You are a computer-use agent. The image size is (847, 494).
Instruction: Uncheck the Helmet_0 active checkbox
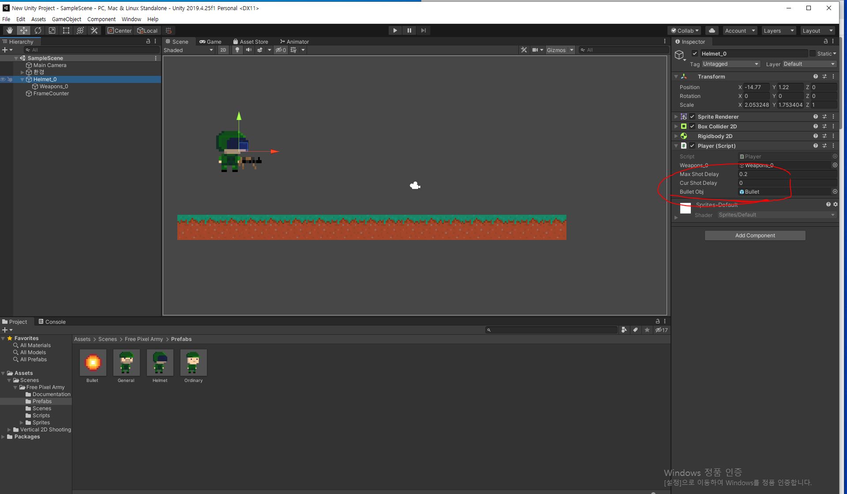pyautogui.click(x=695, y=53)
